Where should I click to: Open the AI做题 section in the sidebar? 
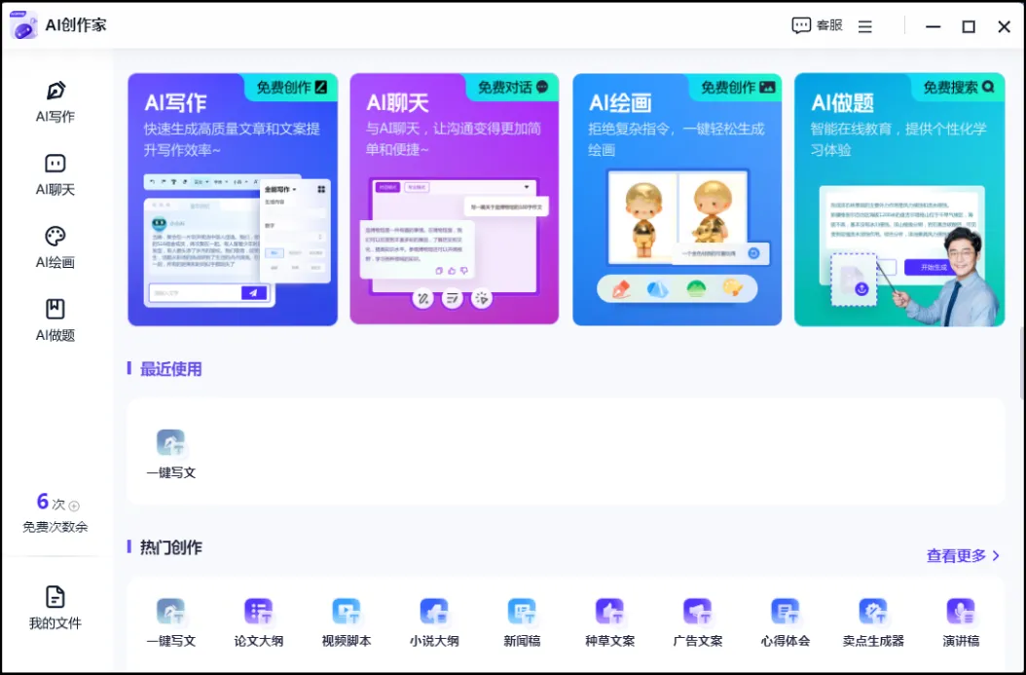(x=54, y=319)
